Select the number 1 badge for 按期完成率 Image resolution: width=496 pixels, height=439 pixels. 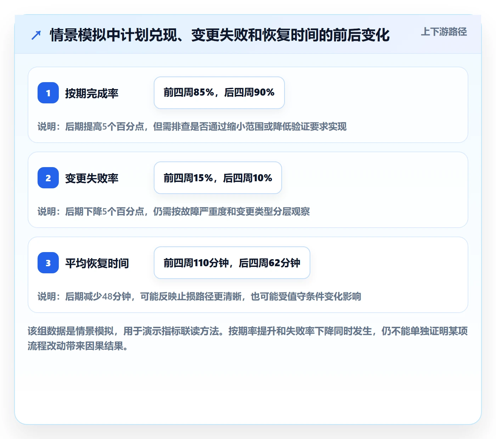[48, 93]
